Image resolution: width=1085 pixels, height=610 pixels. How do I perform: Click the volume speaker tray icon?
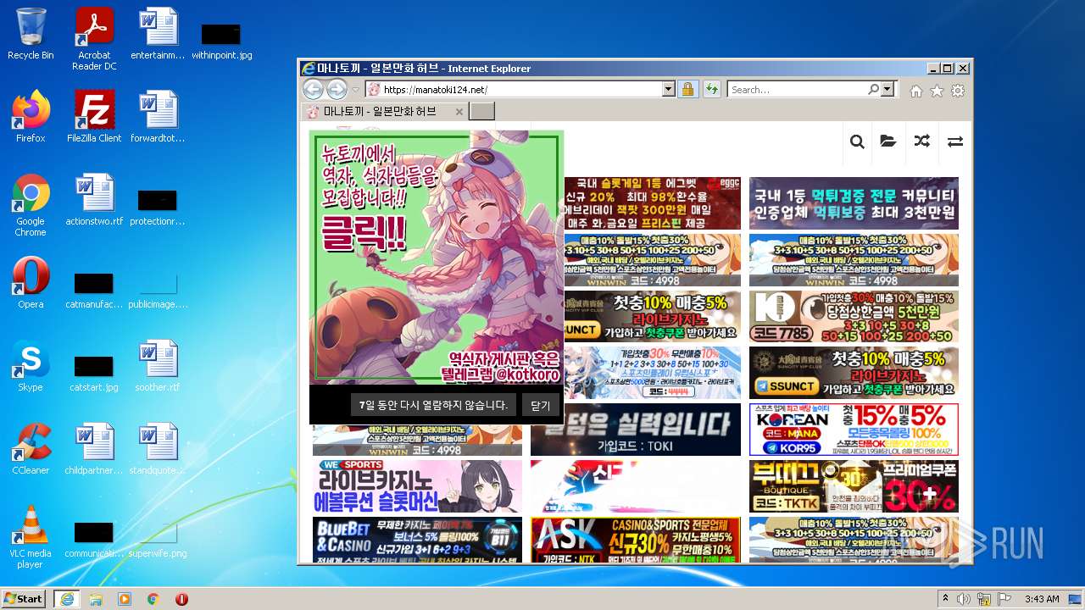coord(964,598)
